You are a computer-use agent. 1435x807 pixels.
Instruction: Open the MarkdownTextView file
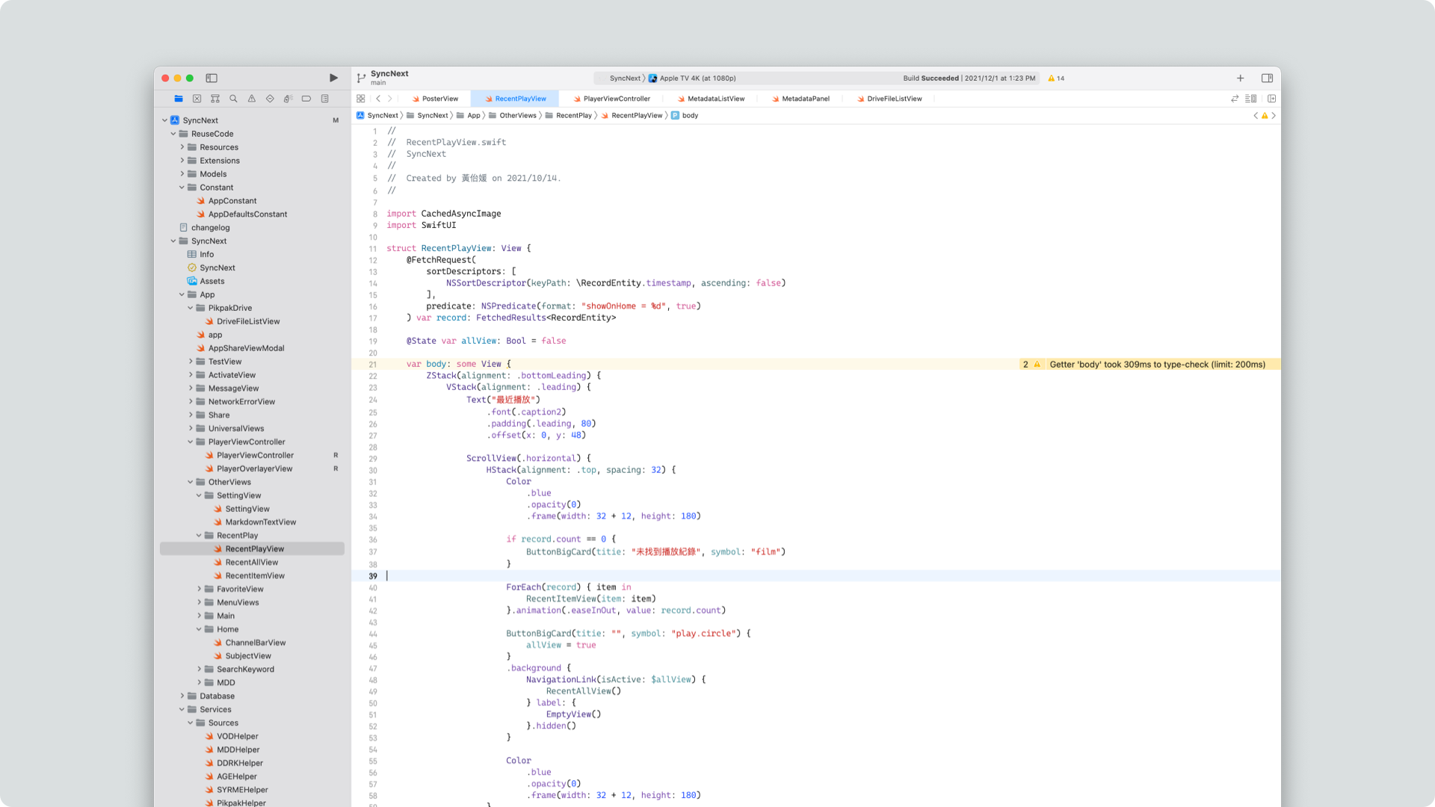pos(254,522)
